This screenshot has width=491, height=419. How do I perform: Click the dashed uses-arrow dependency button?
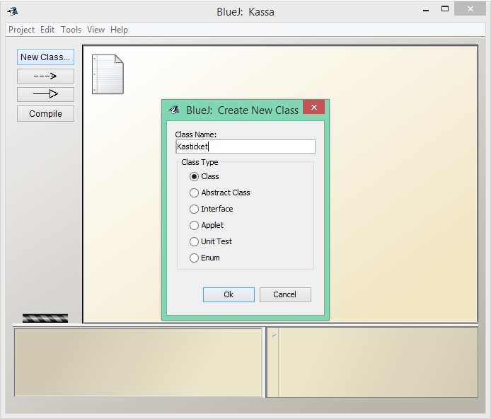pyautogui.click(x=45, y=76)
